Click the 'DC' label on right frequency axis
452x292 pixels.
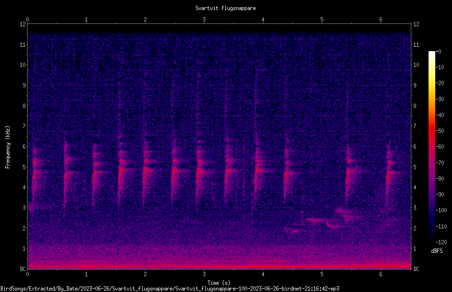[416, 269]
